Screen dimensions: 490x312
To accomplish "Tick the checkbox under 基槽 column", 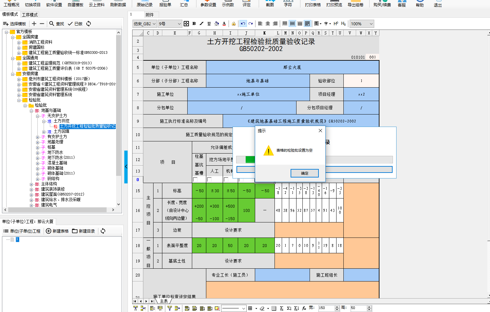I will (195, 179).
